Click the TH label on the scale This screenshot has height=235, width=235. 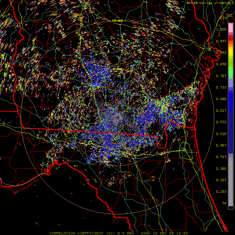tap(224, 203)
